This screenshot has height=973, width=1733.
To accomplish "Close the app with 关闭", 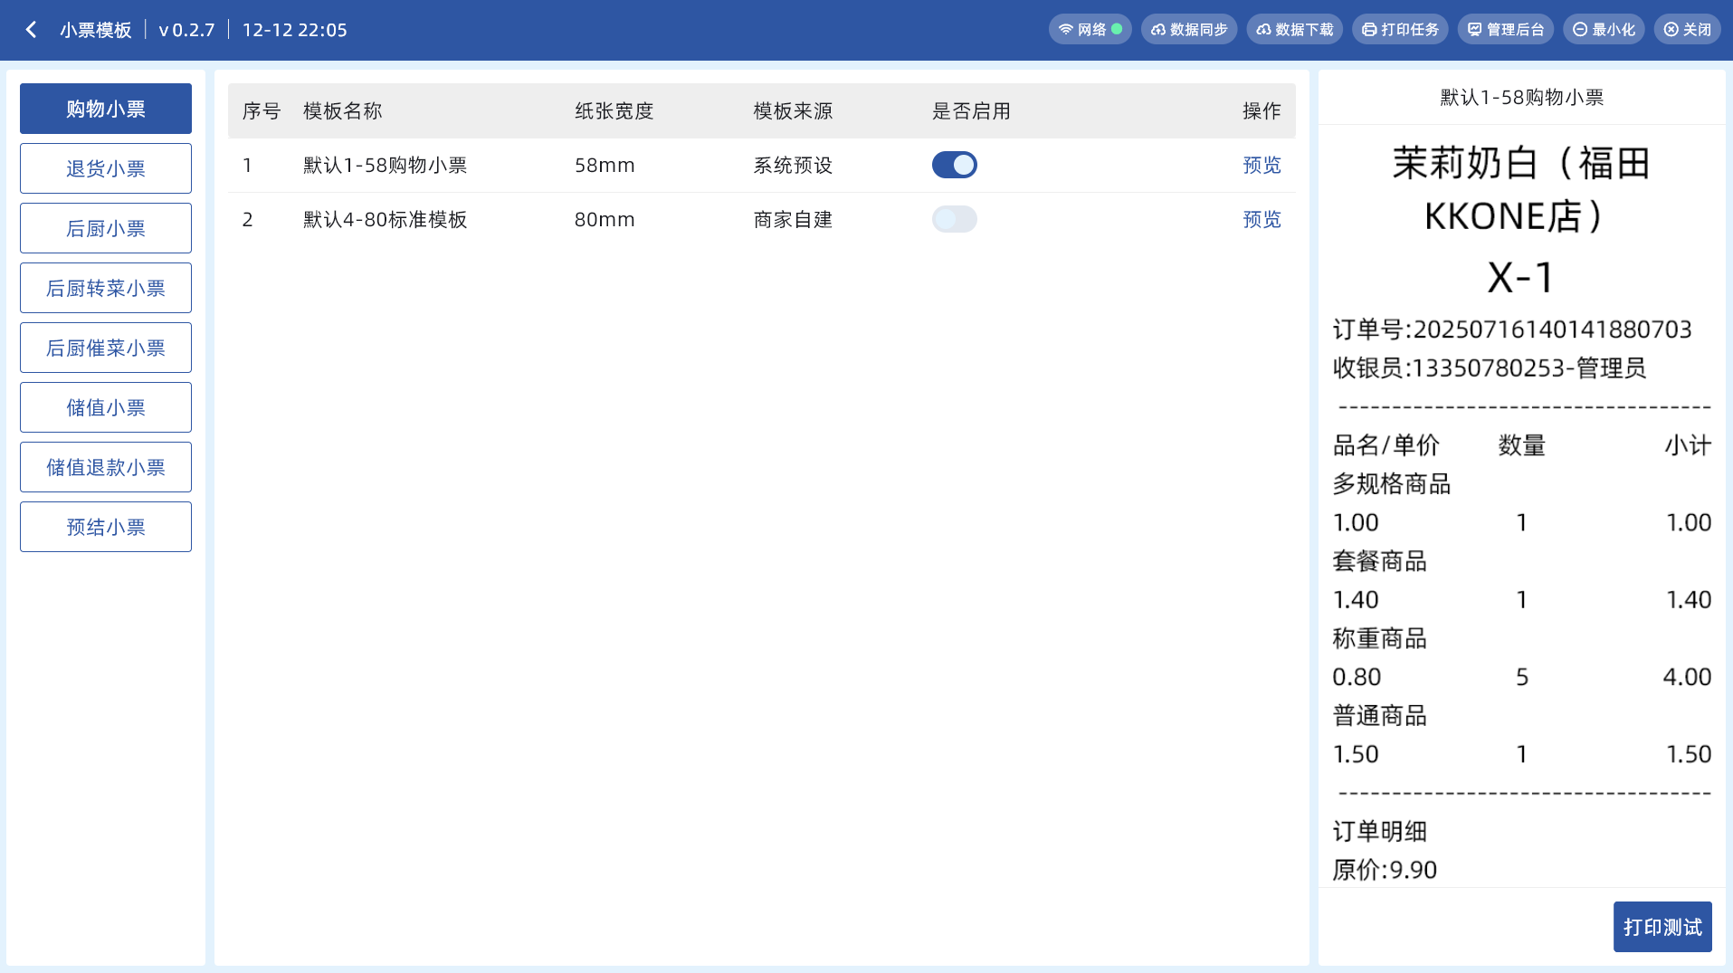I will point(1687,30).
